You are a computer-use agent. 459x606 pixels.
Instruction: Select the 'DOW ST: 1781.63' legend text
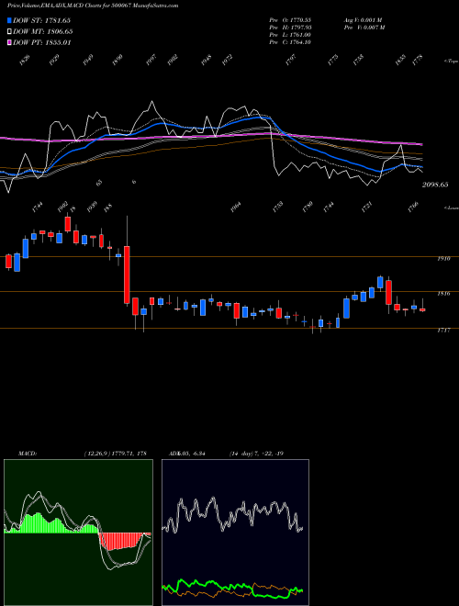41,20
